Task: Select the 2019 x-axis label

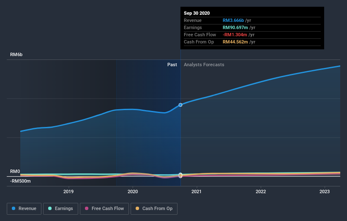Action: click(x=68, y=191)
